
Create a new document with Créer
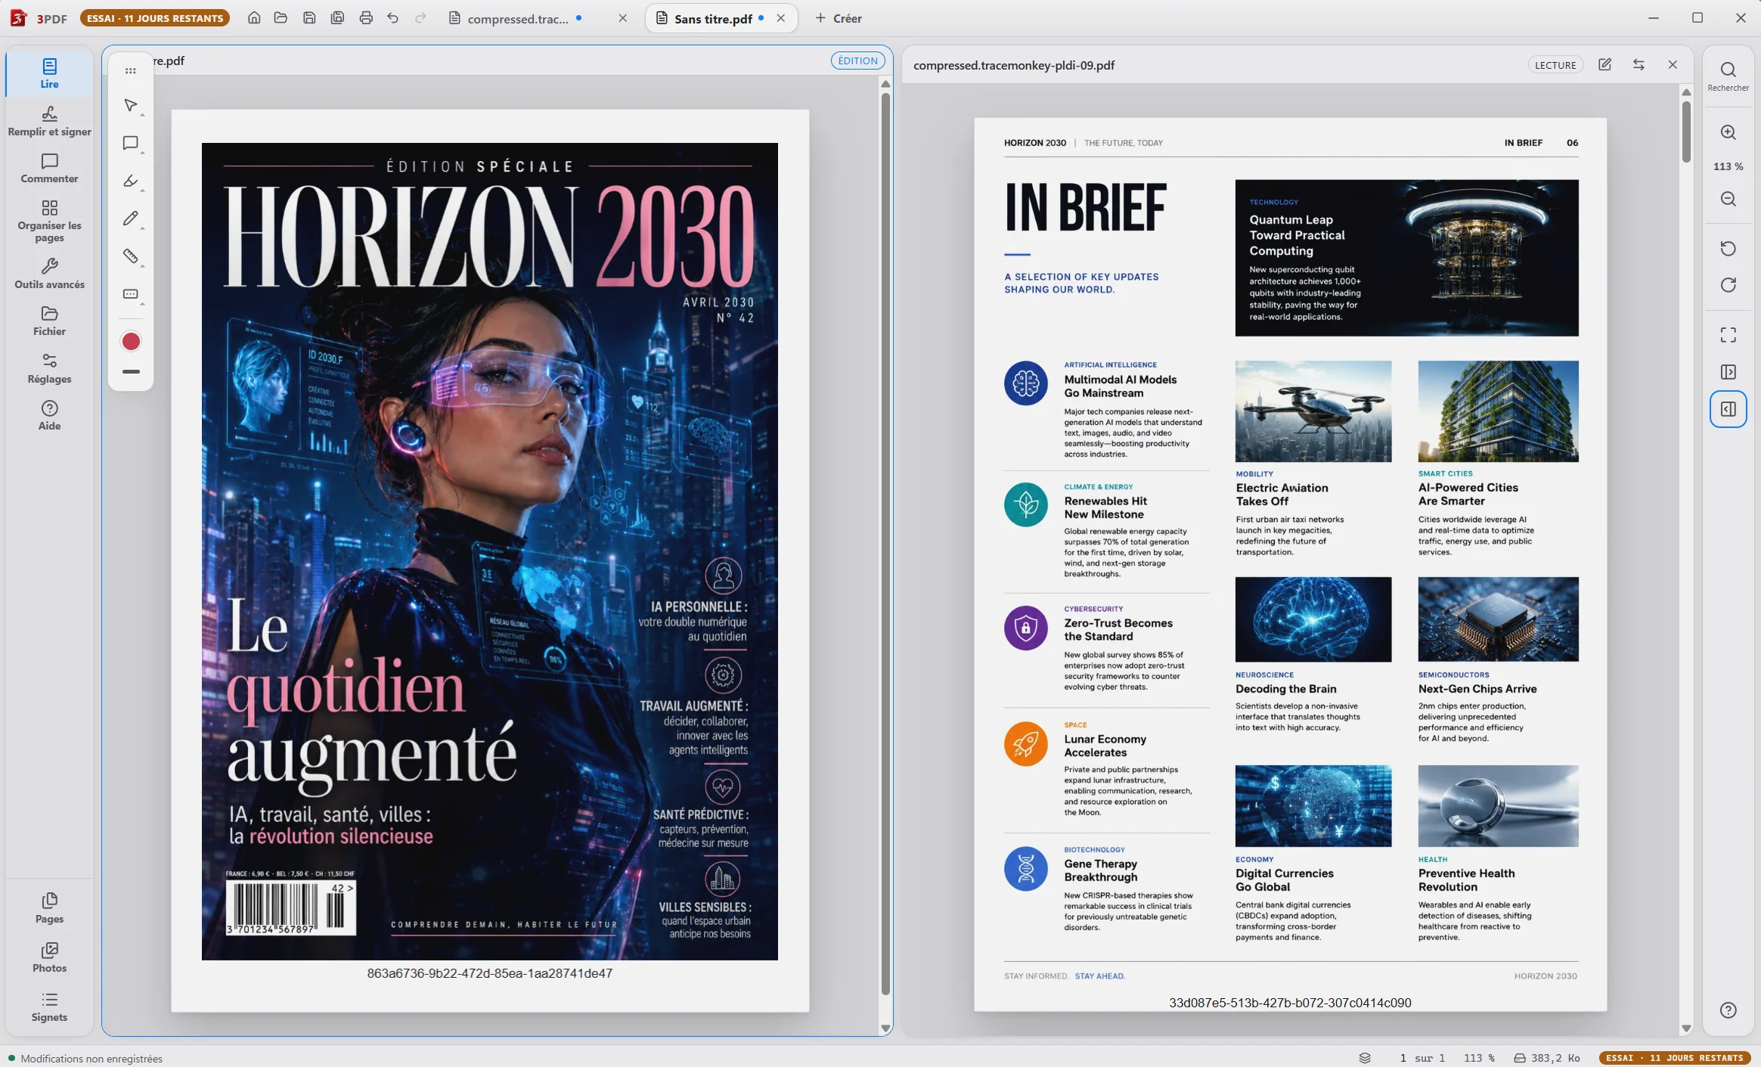(x=839, y=18)
